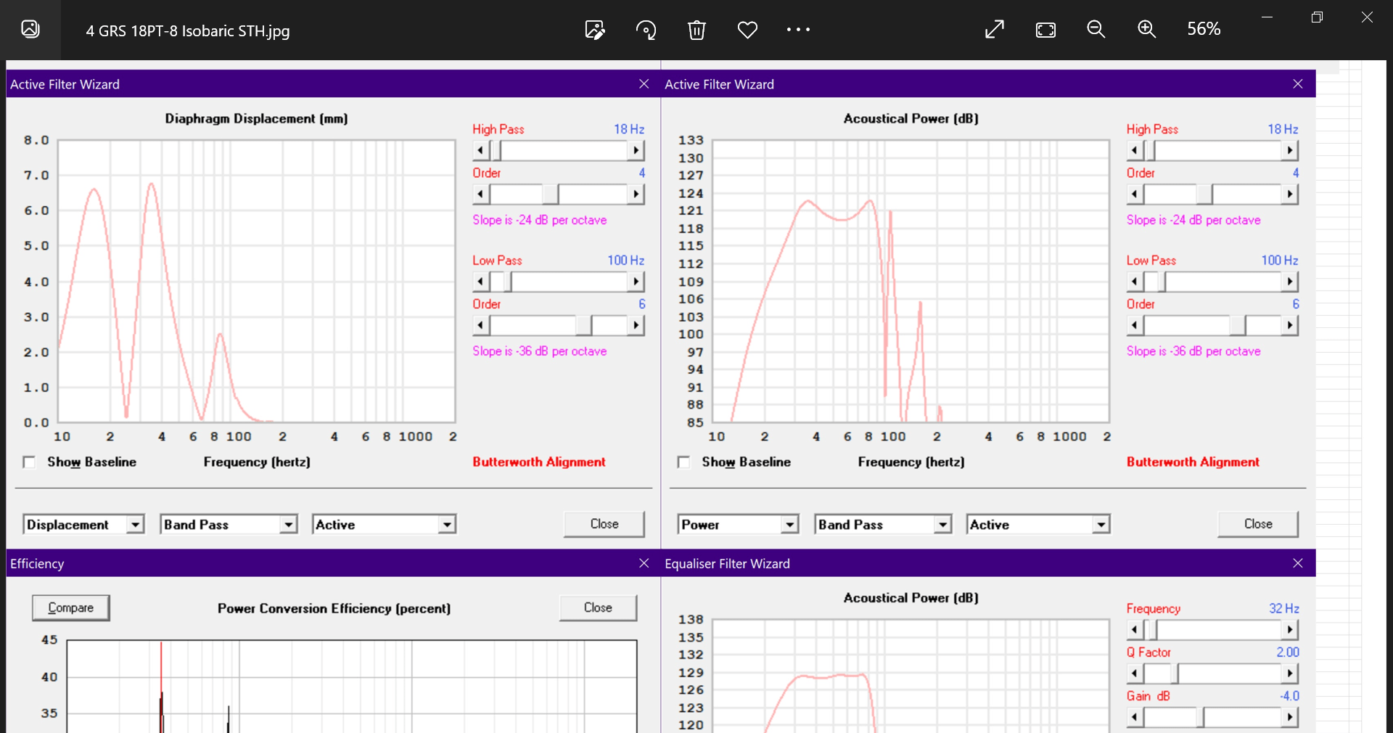Click the 56% zoom level
Screen dimensions: 1393x733
(1204, 29)
